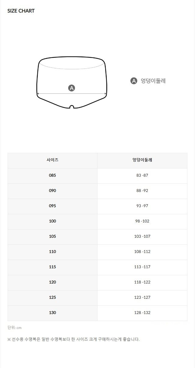Click the A marker inside the swimsuit diagram
Screen dimensions: 195x368
[x=72, y=88]
